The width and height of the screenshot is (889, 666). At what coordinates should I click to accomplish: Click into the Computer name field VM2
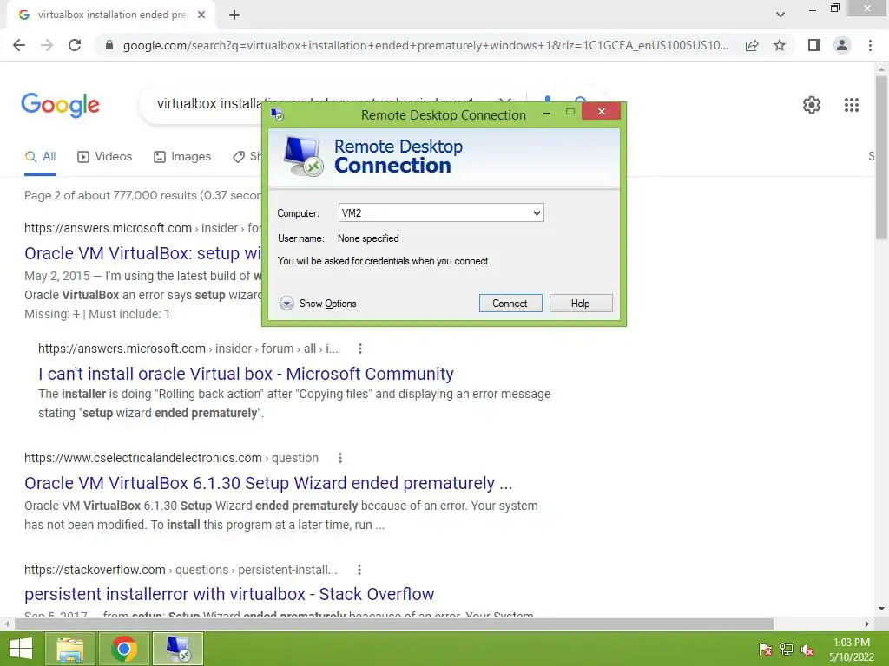pyautogui.click(x=434, y=213)
